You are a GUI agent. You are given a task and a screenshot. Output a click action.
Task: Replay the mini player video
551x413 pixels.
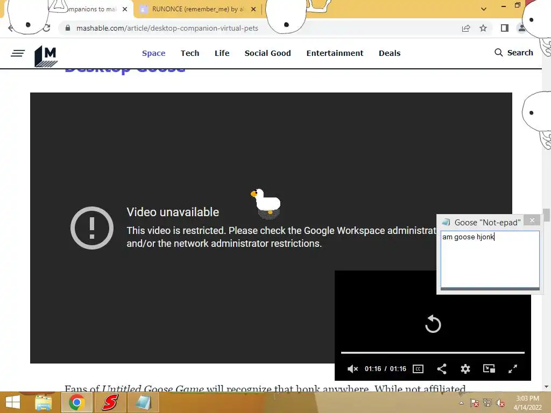433,324
